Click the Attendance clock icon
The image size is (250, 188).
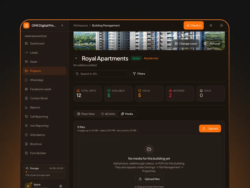pos(26,135)
